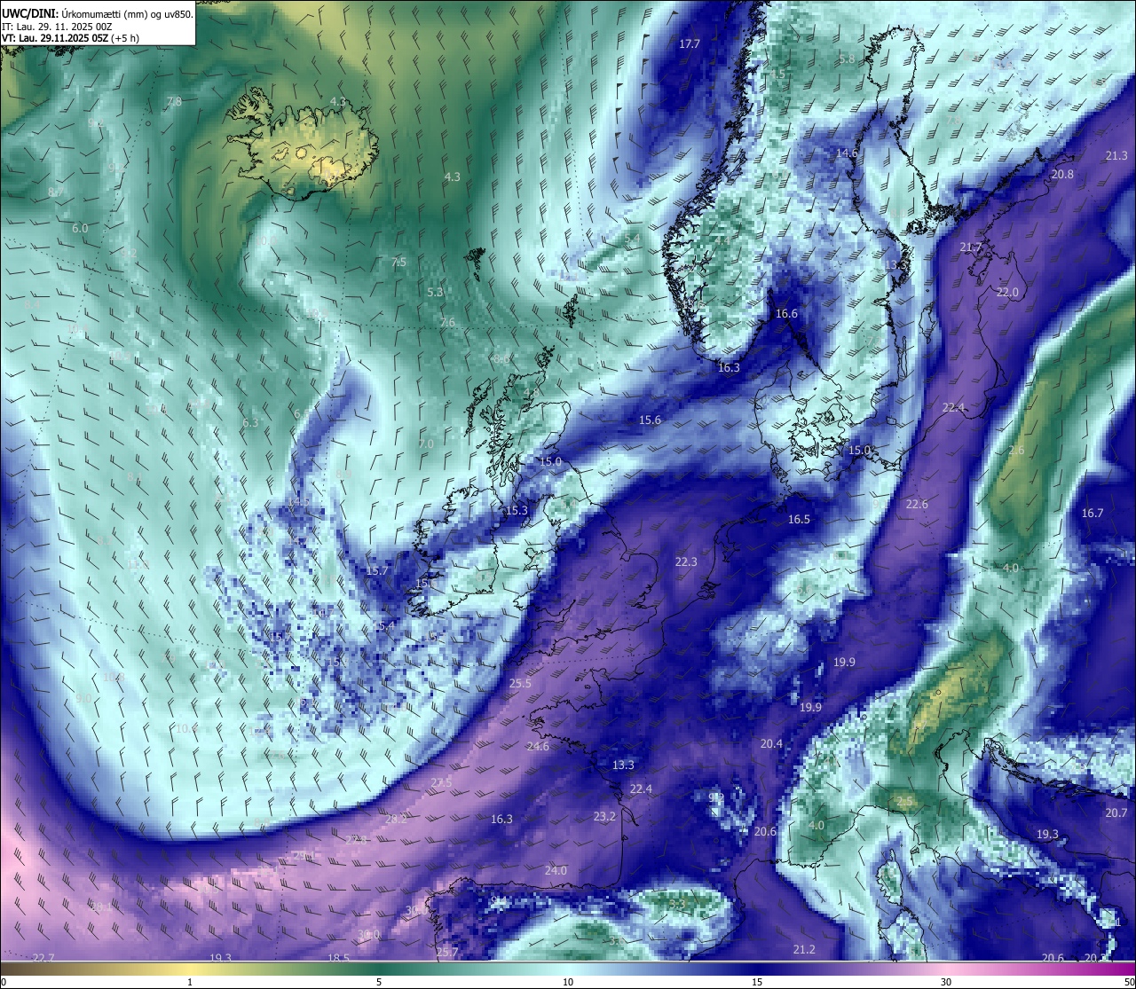
Task: Click the 15.6 value over the North Sea
Action: click(650, 420)
